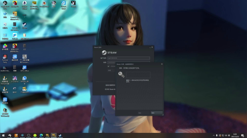Switch to Steam on the taskbar
Viewport: 247px width, 138px height.
[x=60, y=135]
